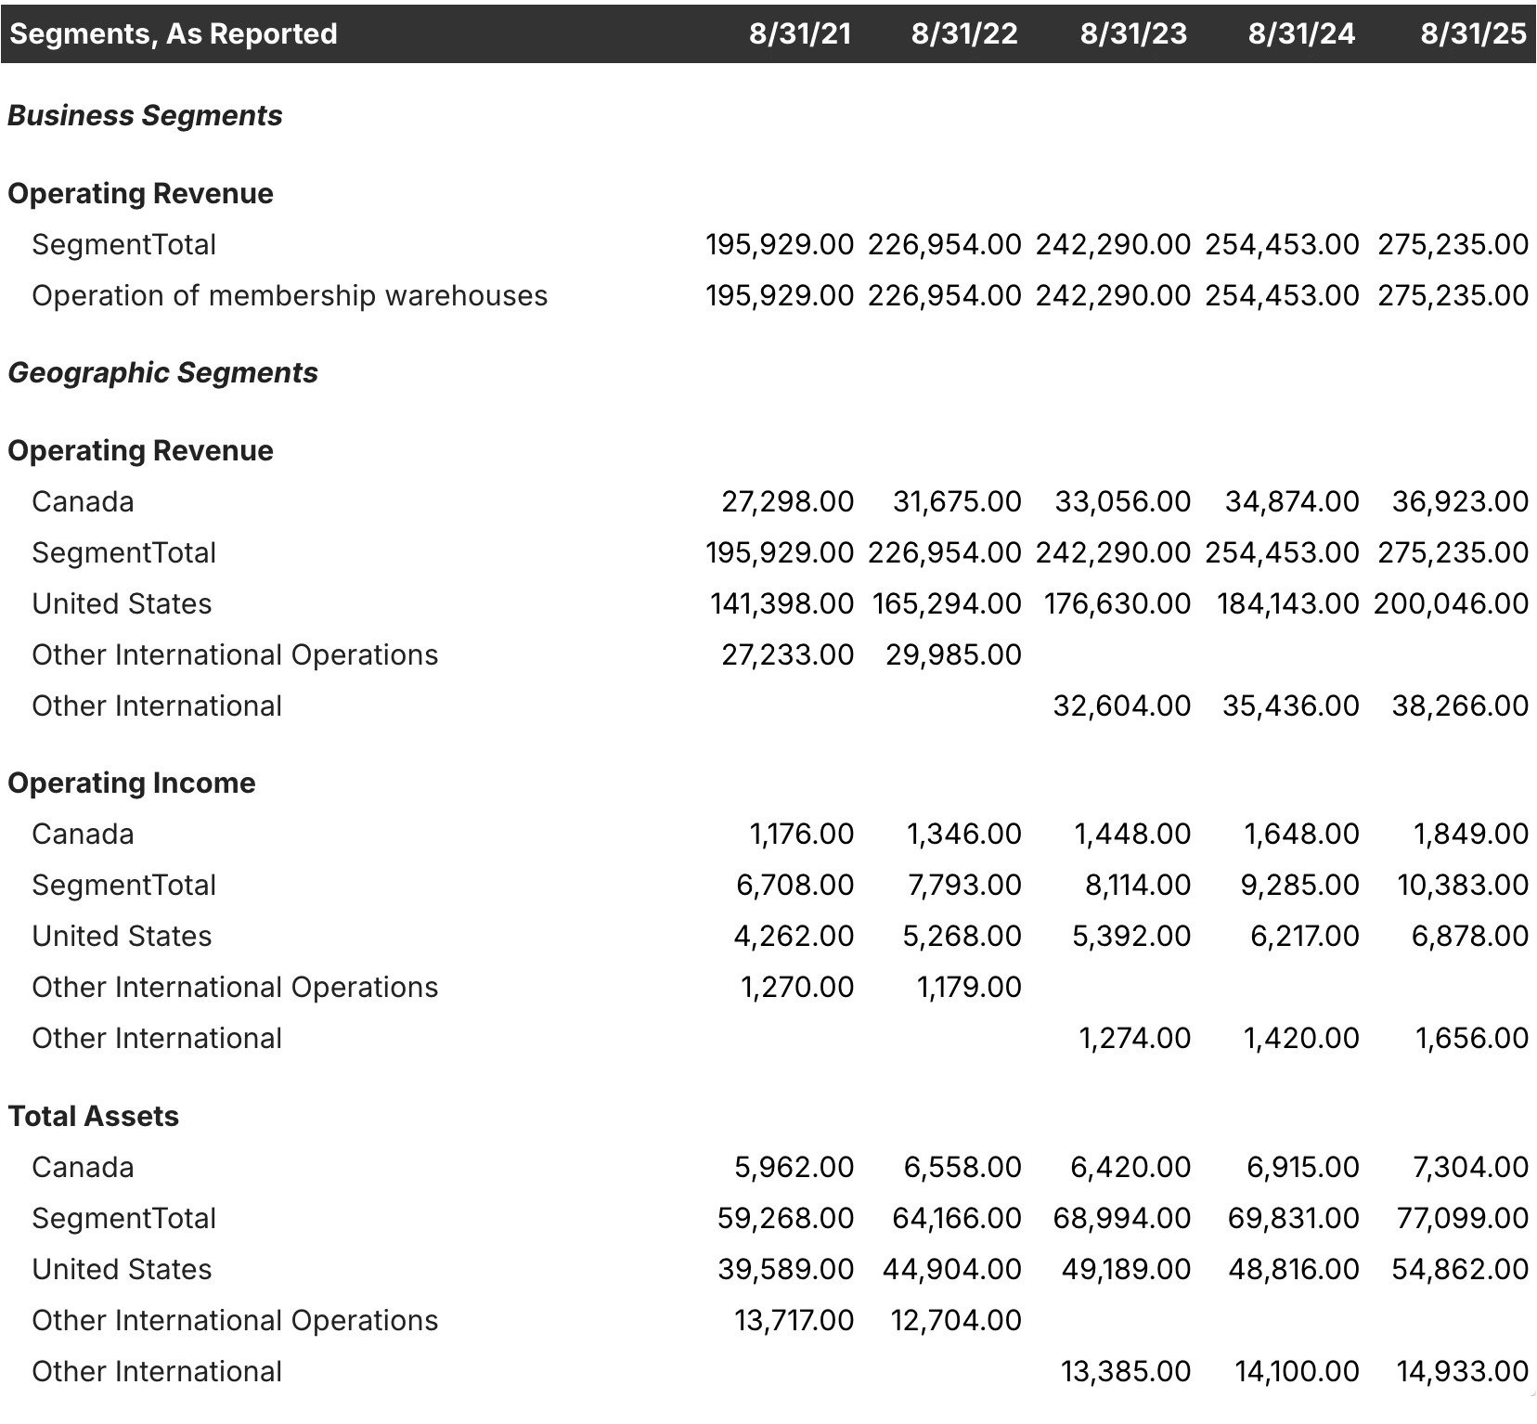Viewport: 1537px width, 1424px height.
Task: Click the 'Geographic Segments' section heading
Action: (x=163, y=373)
